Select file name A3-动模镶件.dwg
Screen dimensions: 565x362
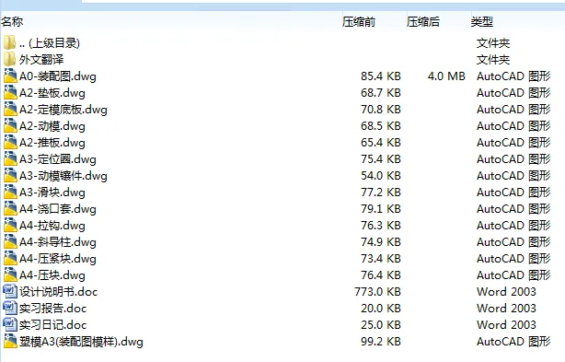click(x=63, y=176)
